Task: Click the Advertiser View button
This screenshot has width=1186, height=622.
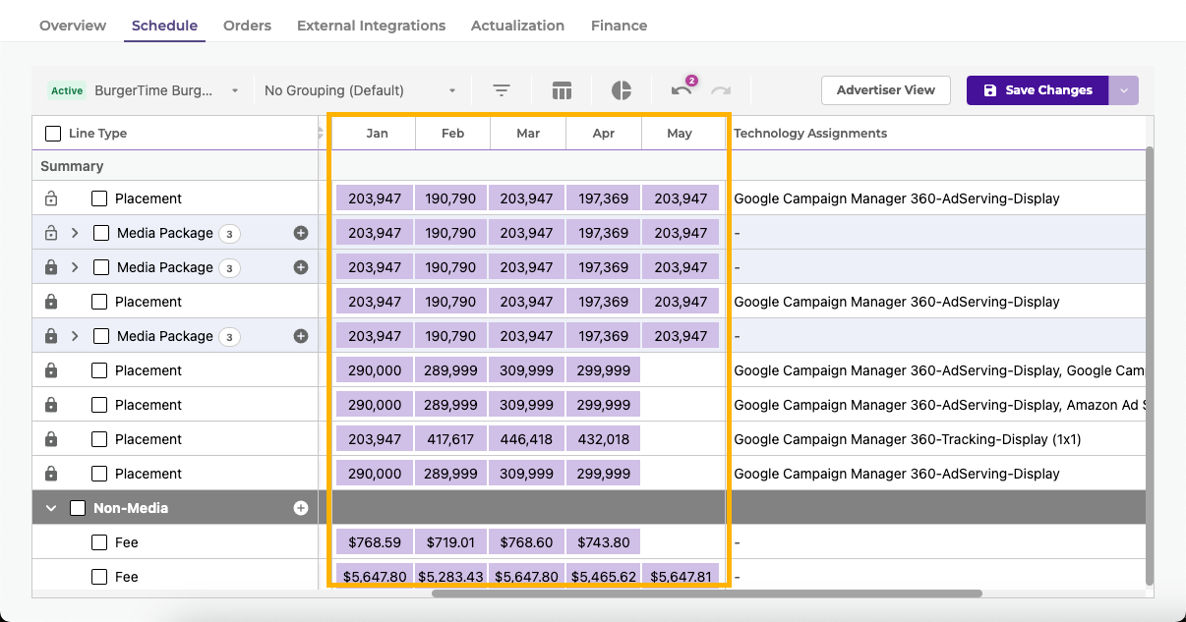Action: point(885,90)
